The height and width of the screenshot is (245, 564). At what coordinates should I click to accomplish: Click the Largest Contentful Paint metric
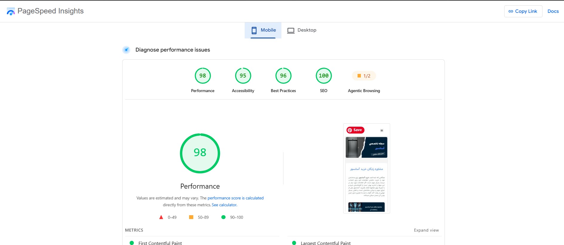pyautogui.click(x=326, y=243)
